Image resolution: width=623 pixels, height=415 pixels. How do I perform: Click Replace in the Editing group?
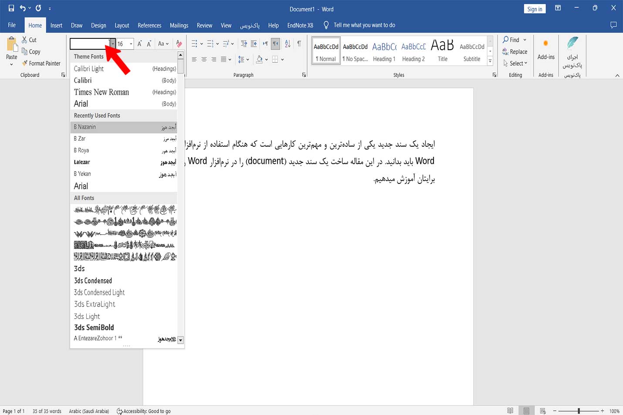point(515,51)
